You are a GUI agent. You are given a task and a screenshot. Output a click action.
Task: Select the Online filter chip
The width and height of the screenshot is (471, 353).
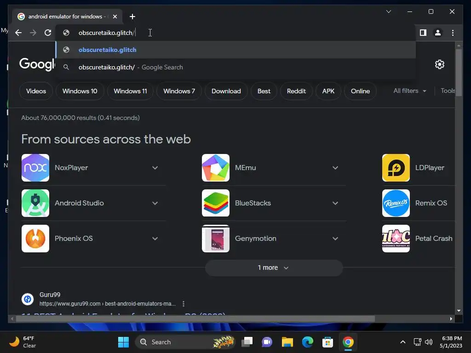(360, 91)
